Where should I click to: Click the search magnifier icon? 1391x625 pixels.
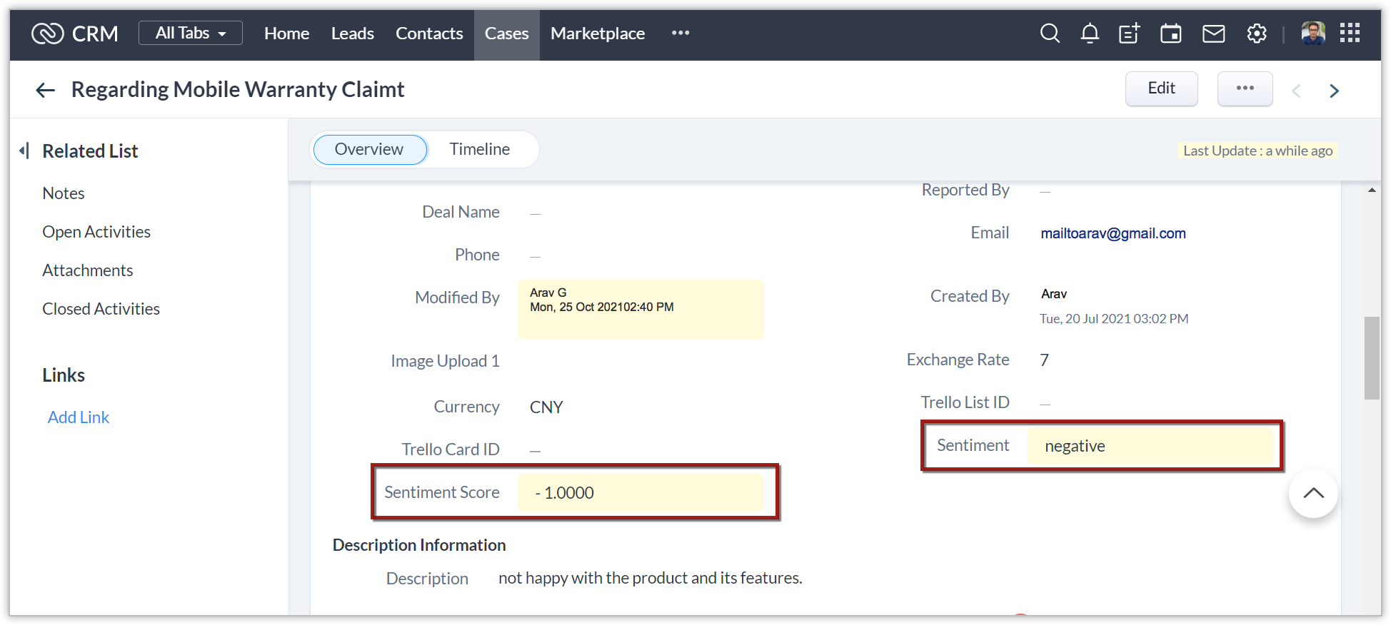point(1050,34)
